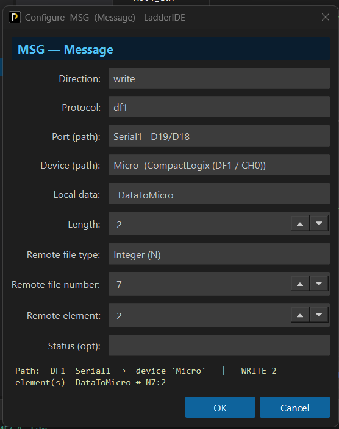Viewport: 339px width, 429px height.
Task: Click the 'Protocol:' label
Action: [x=81, y=107]
